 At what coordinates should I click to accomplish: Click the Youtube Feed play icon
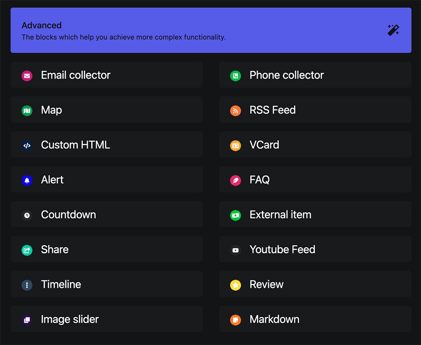pyautogui.click(x=235, y=250)
